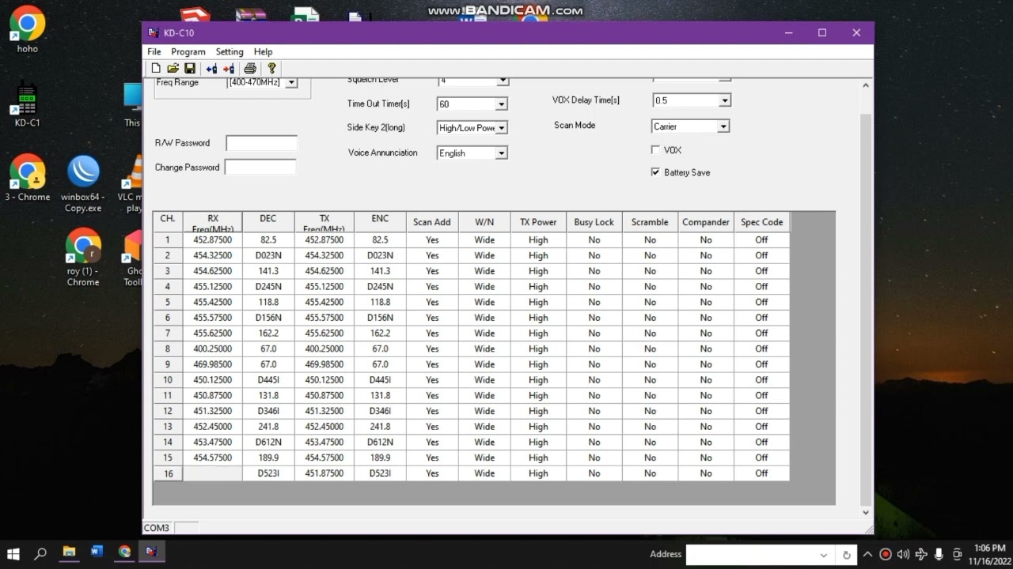
Task: Click Compander cell for channel 14
Action: tap(706, 442)
